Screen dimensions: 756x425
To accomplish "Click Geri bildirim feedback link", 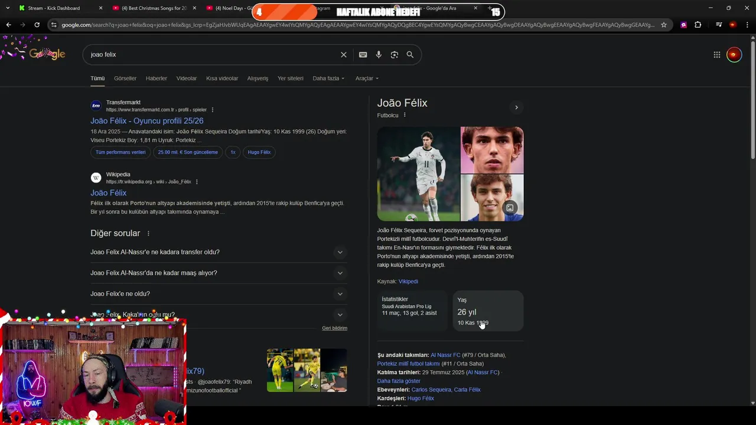I will click(x=334, y=328).
